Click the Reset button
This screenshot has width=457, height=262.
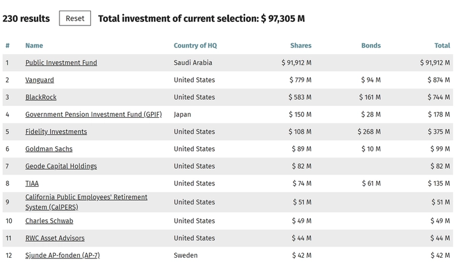pyautogui.click(x=75, y=18)
